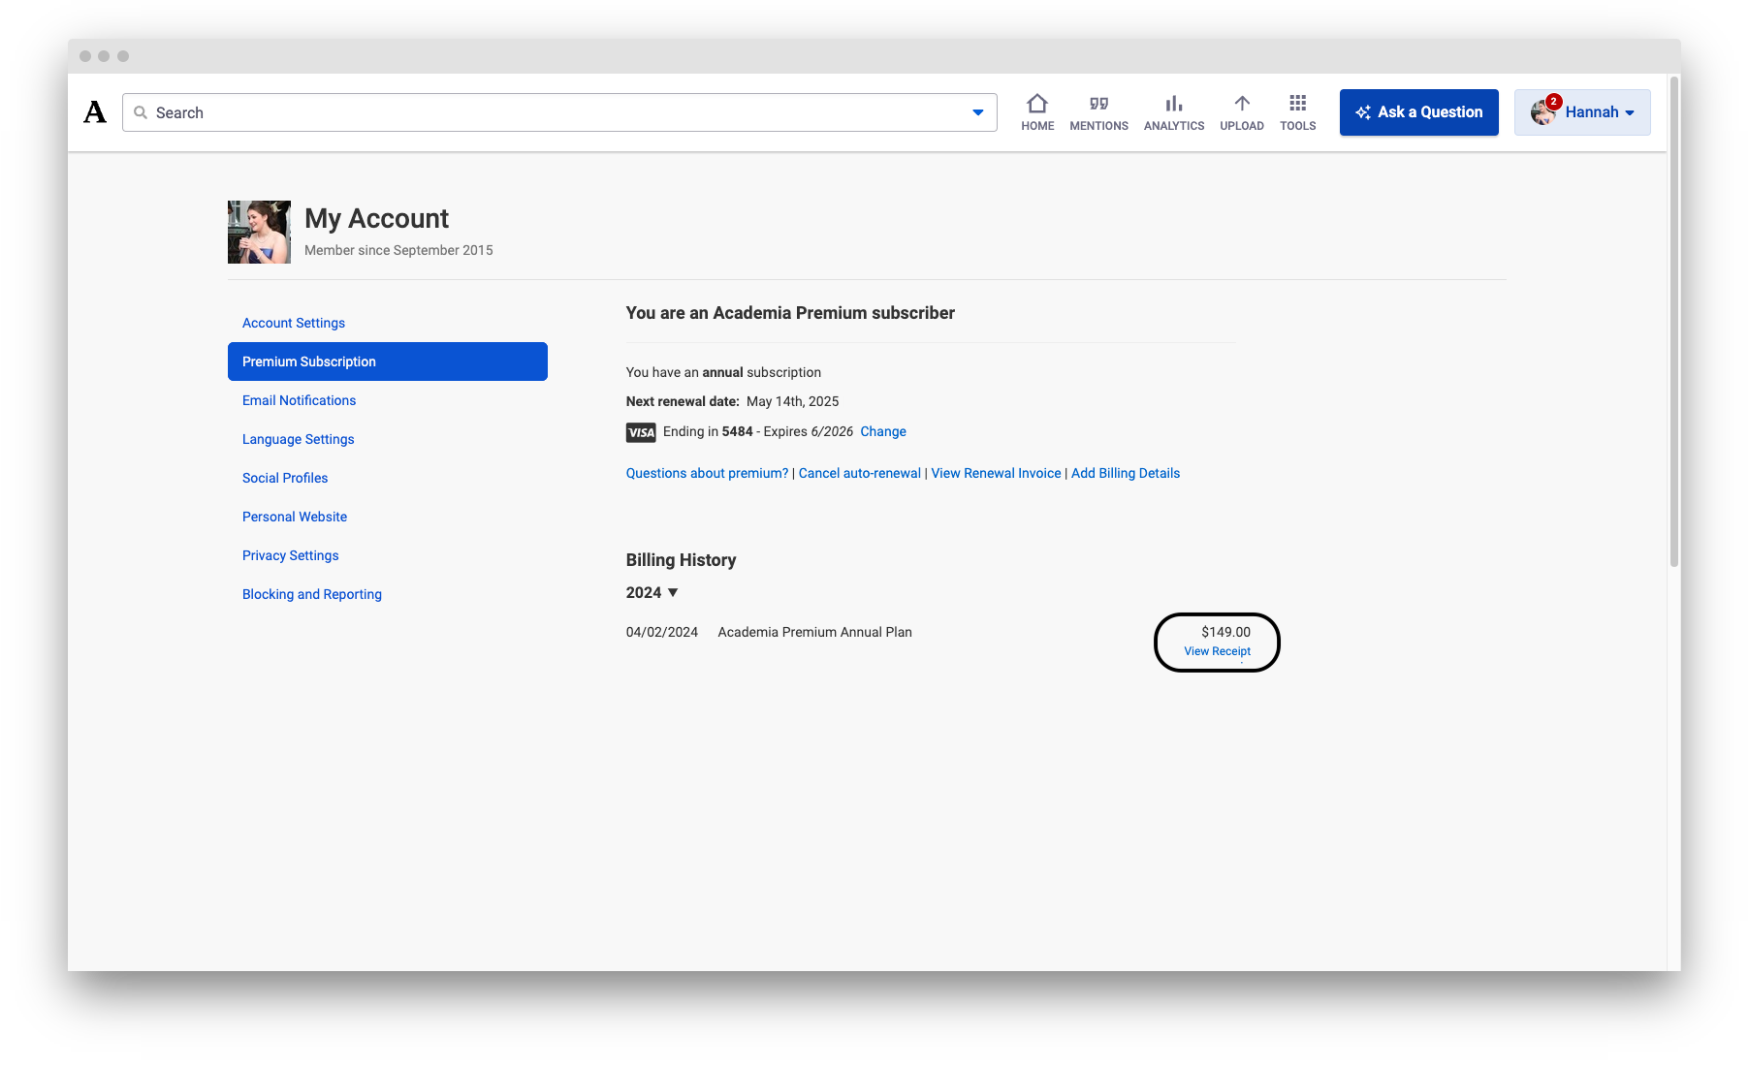Open the search dropdown arrow

(x=978, y=112)
